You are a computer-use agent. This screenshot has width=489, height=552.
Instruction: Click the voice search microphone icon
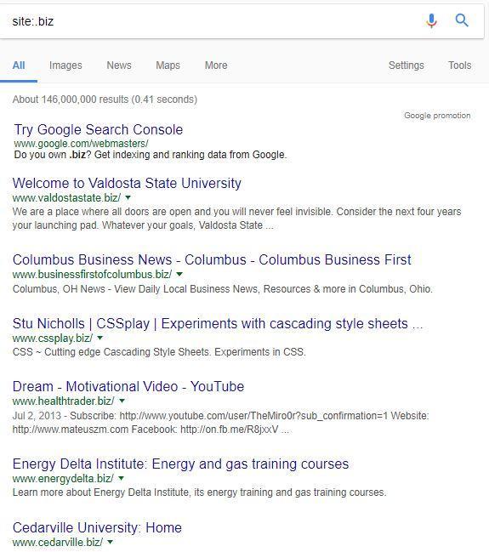point(431,20)
